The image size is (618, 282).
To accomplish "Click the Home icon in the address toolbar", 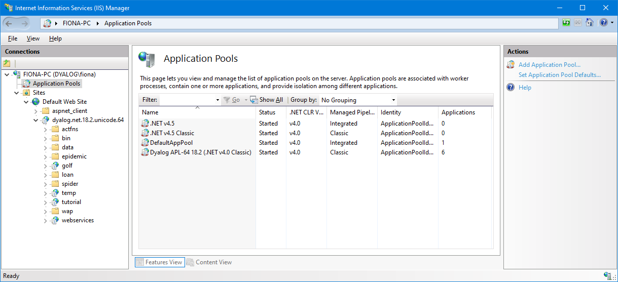I will click(589, 23).
